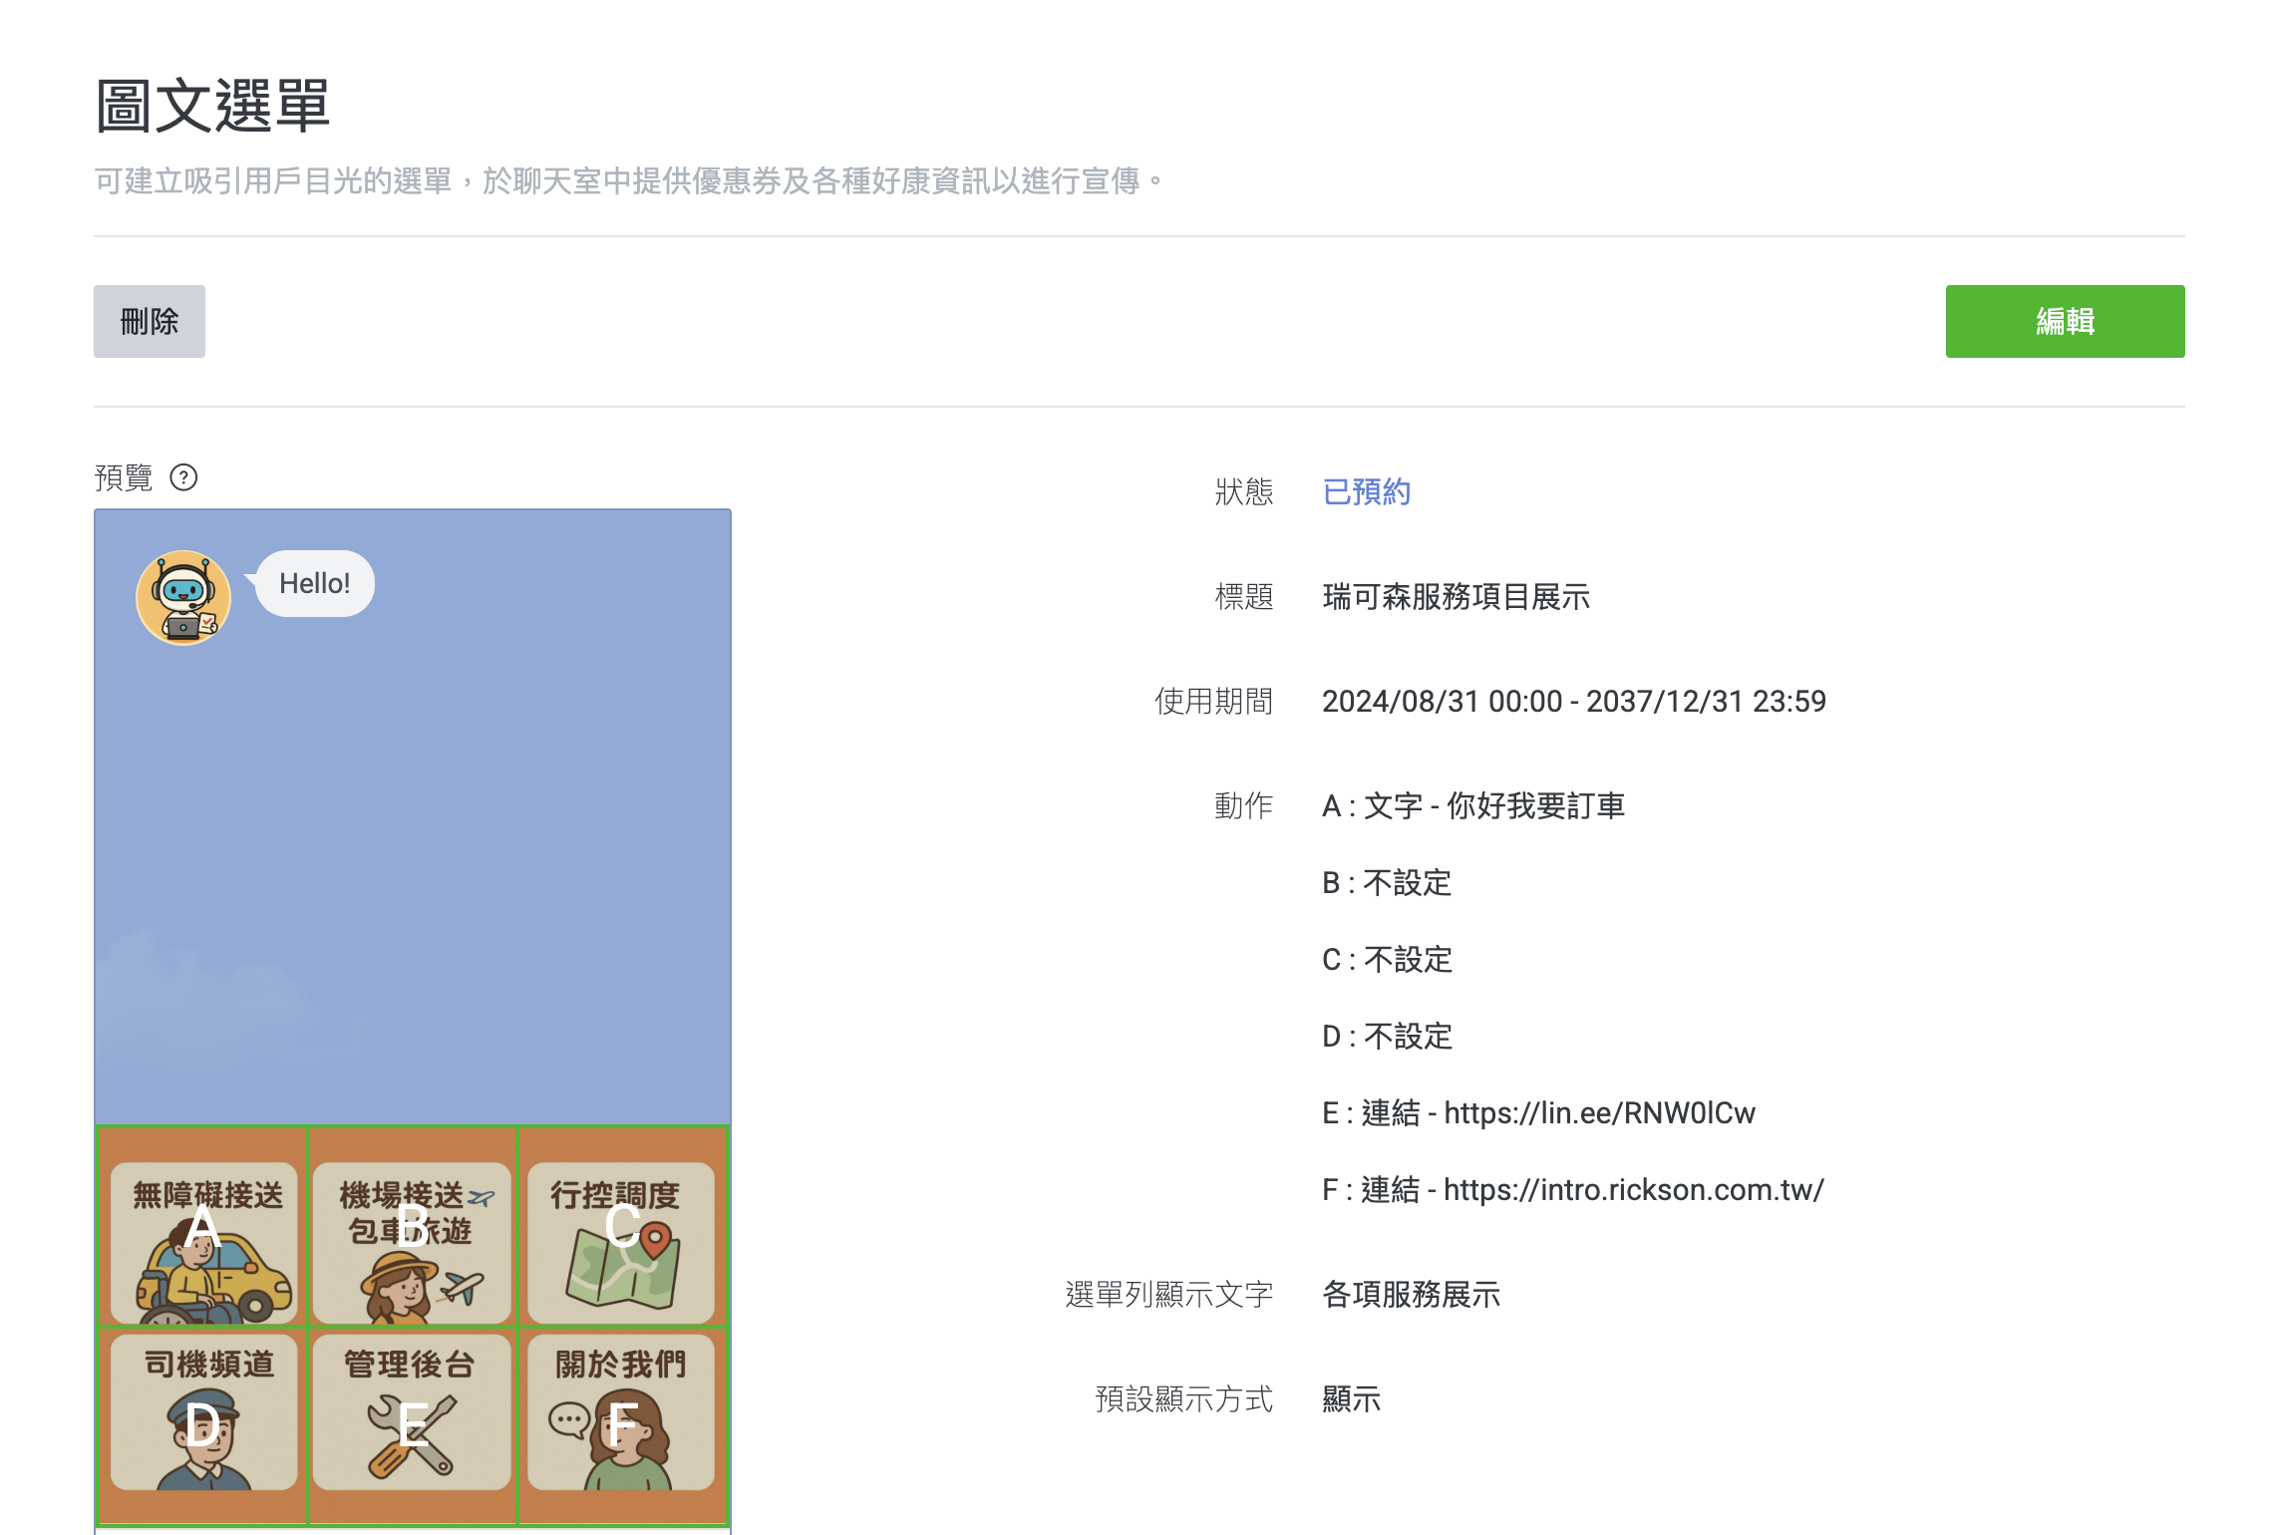The image size is (2277, 1535).
Task: Click the preview help question mark icon
Action: point(183,477)
